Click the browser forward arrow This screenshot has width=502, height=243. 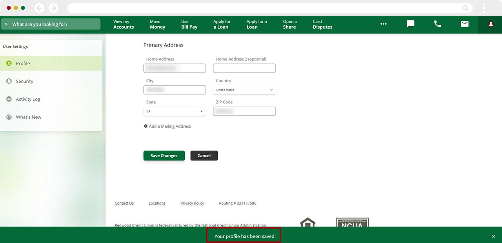click(53, 8)
